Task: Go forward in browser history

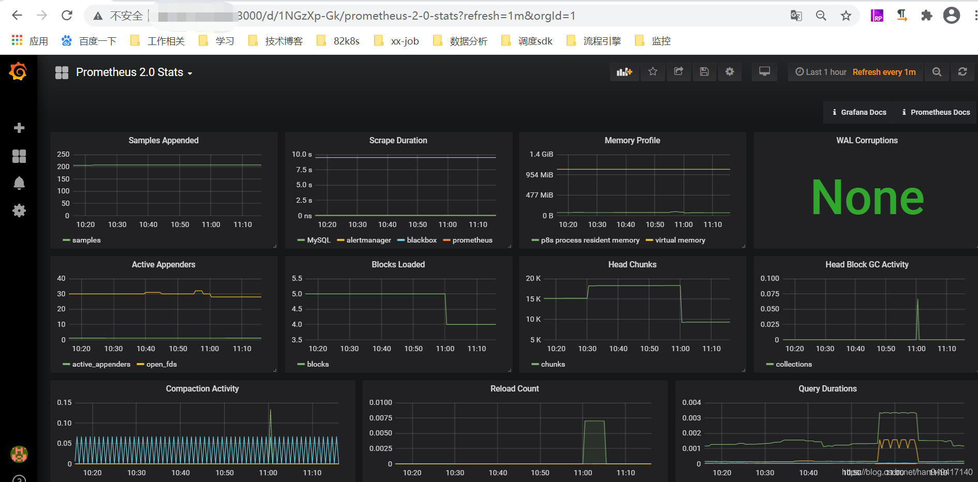Action: coord(42,16)
